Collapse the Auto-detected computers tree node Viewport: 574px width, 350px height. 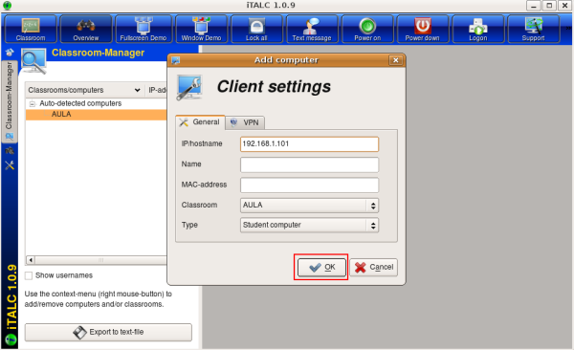point(33,104)
